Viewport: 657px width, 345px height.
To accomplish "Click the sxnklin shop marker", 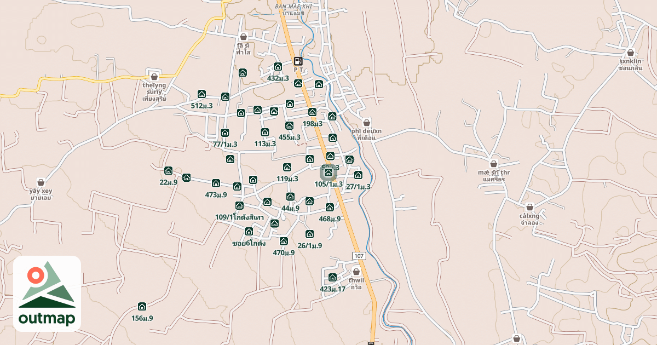I will coord(630,53).
